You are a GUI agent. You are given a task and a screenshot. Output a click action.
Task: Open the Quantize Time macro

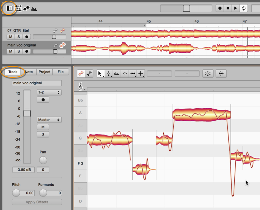[x=222, y=74]
